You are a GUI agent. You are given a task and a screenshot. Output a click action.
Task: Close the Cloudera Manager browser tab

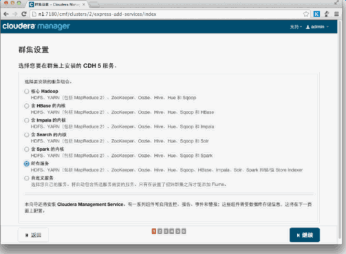[84, 4]
